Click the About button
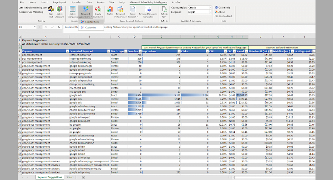The image size is (333, 180). [220, 12]
